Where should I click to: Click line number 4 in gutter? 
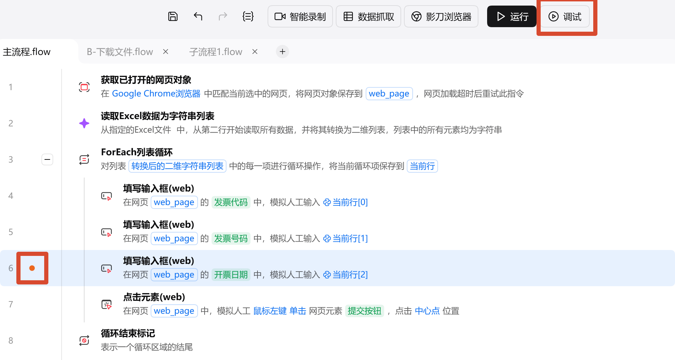tap(11, 196)
